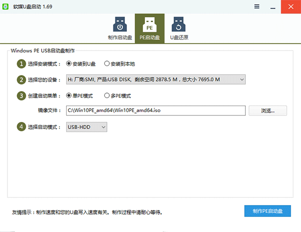This screenshot has height=232, width=301.
Task: Select 安装到本地 radio option
Action: (107, 63)
